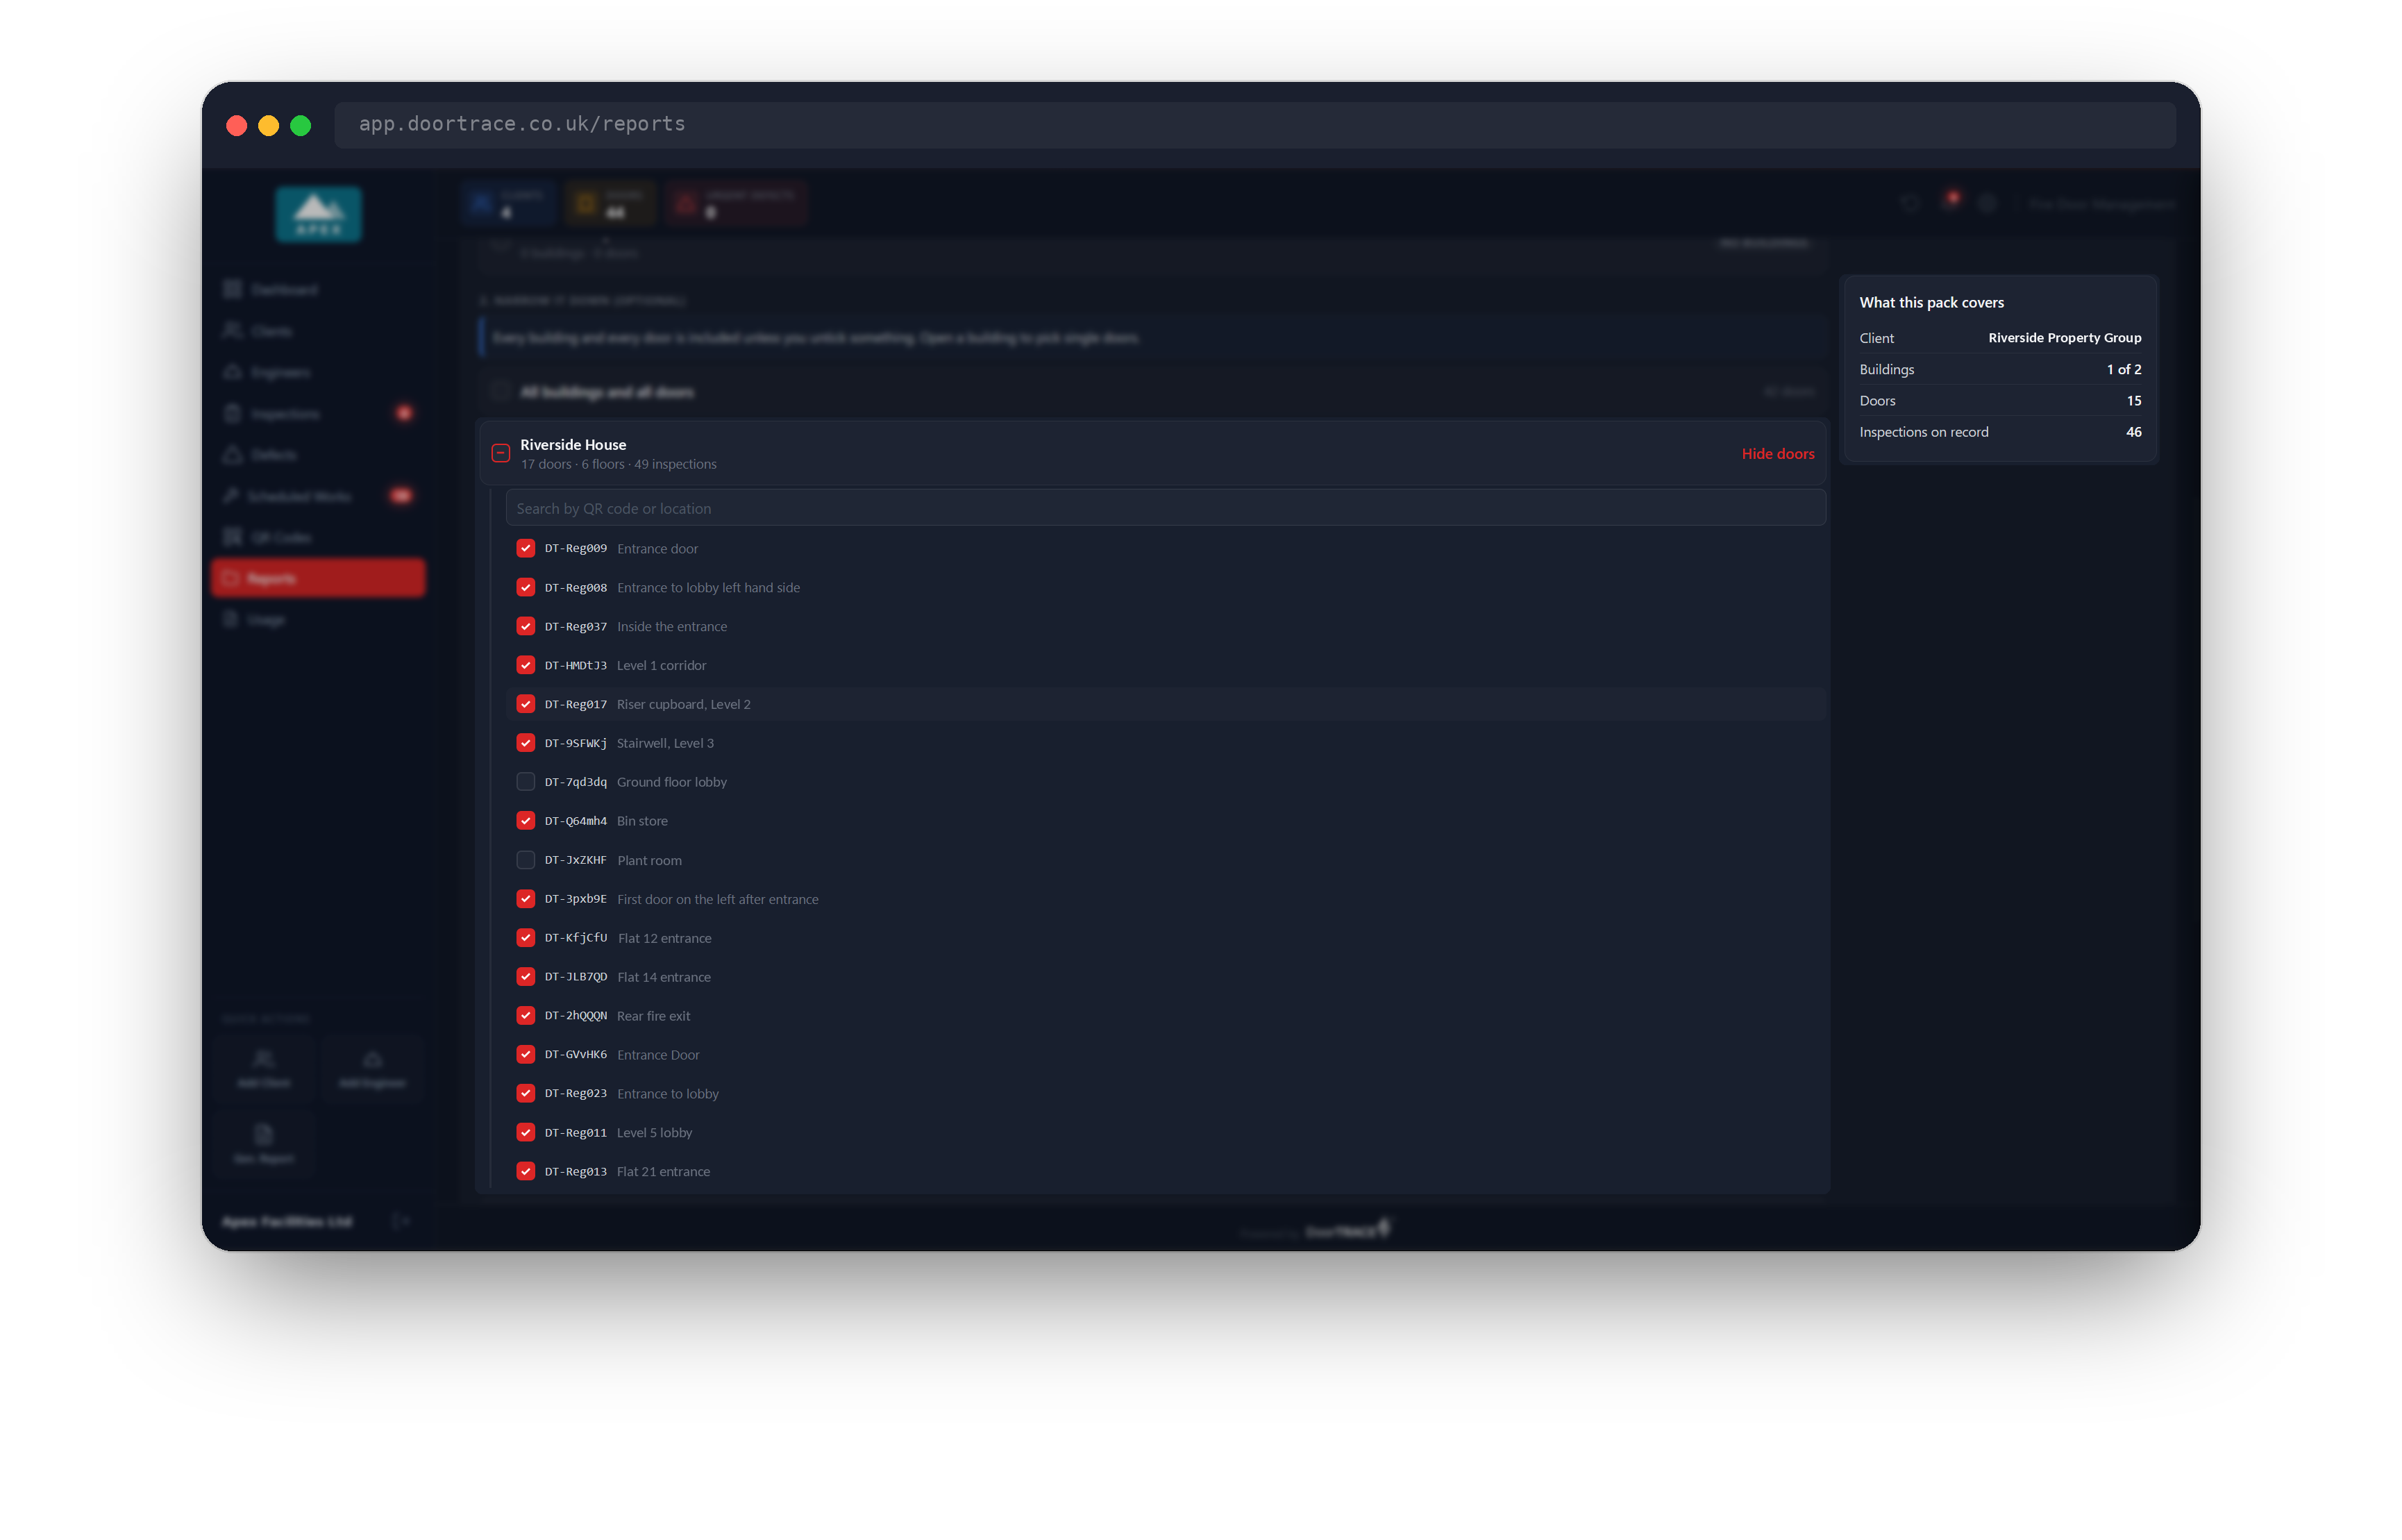Deselect DT-Reg013 Flat 21 entrance checkbox

tap(526, 1173)
